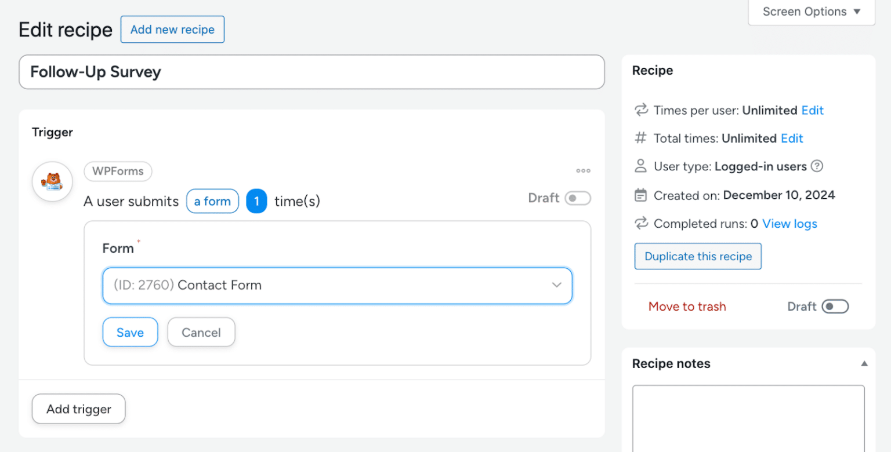
Task: Click the hash icon next to Total times
Action: pyautogui.click(x=640, y=138)
